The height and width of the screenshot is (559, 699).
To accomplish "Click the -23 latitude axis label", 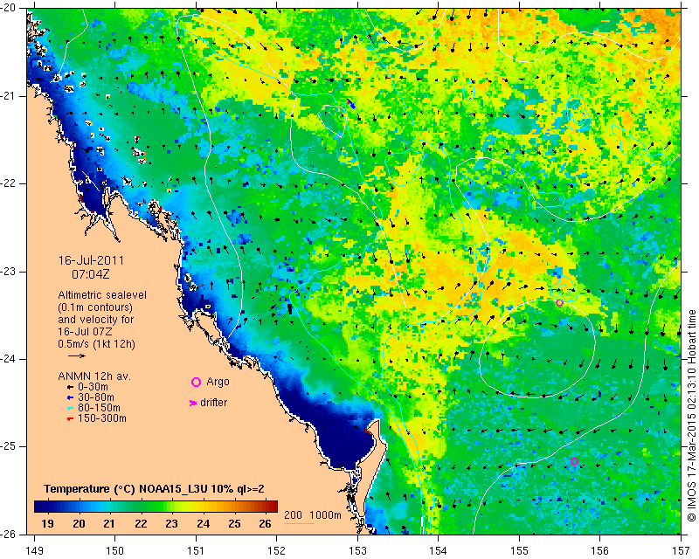I will pyautogui.click(x=8, y=272).
